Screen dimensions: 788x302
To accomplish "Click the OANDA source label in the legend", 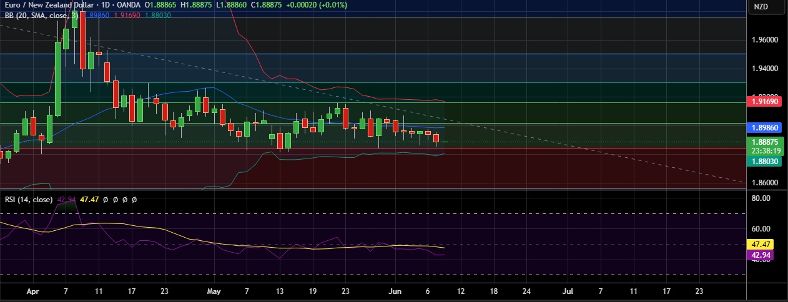I will (x=129, y=6).
